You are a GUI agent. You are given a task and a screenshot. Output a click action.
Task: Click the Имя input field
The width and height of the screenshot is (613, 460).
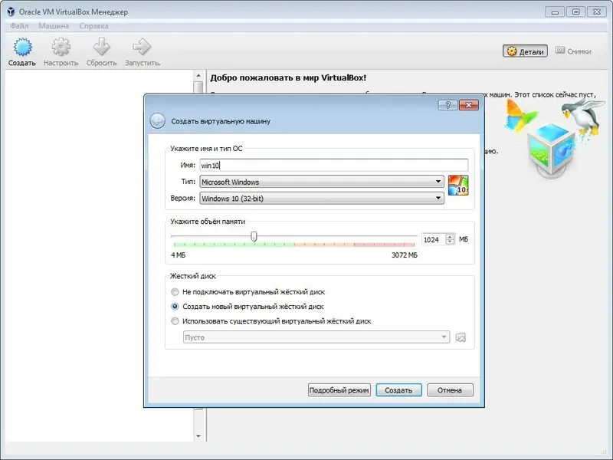coord(329,164)
